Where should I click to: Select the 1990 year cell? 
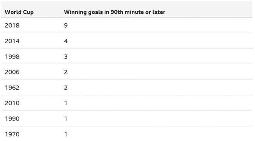click(12, 119)
